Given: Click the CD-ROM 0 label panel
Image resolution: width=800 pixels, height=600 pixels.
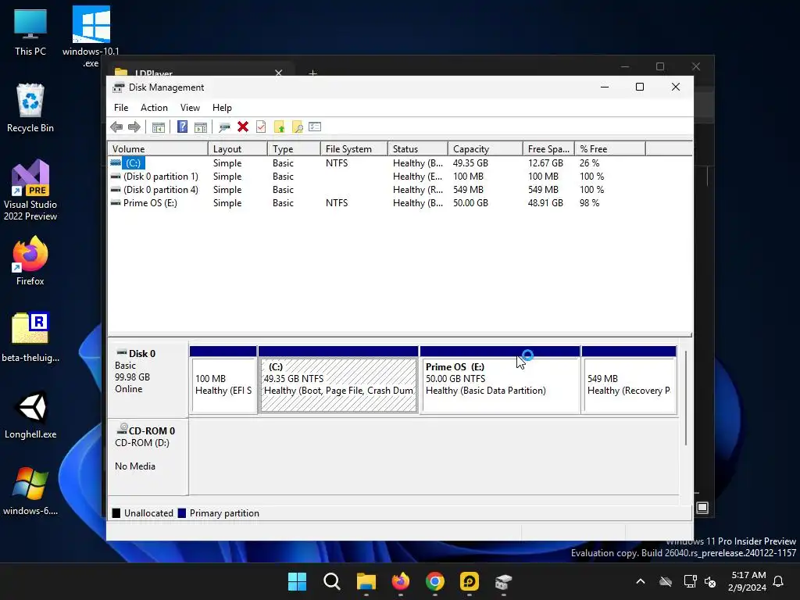Looking at the screenshot, I should click(148, 456).
